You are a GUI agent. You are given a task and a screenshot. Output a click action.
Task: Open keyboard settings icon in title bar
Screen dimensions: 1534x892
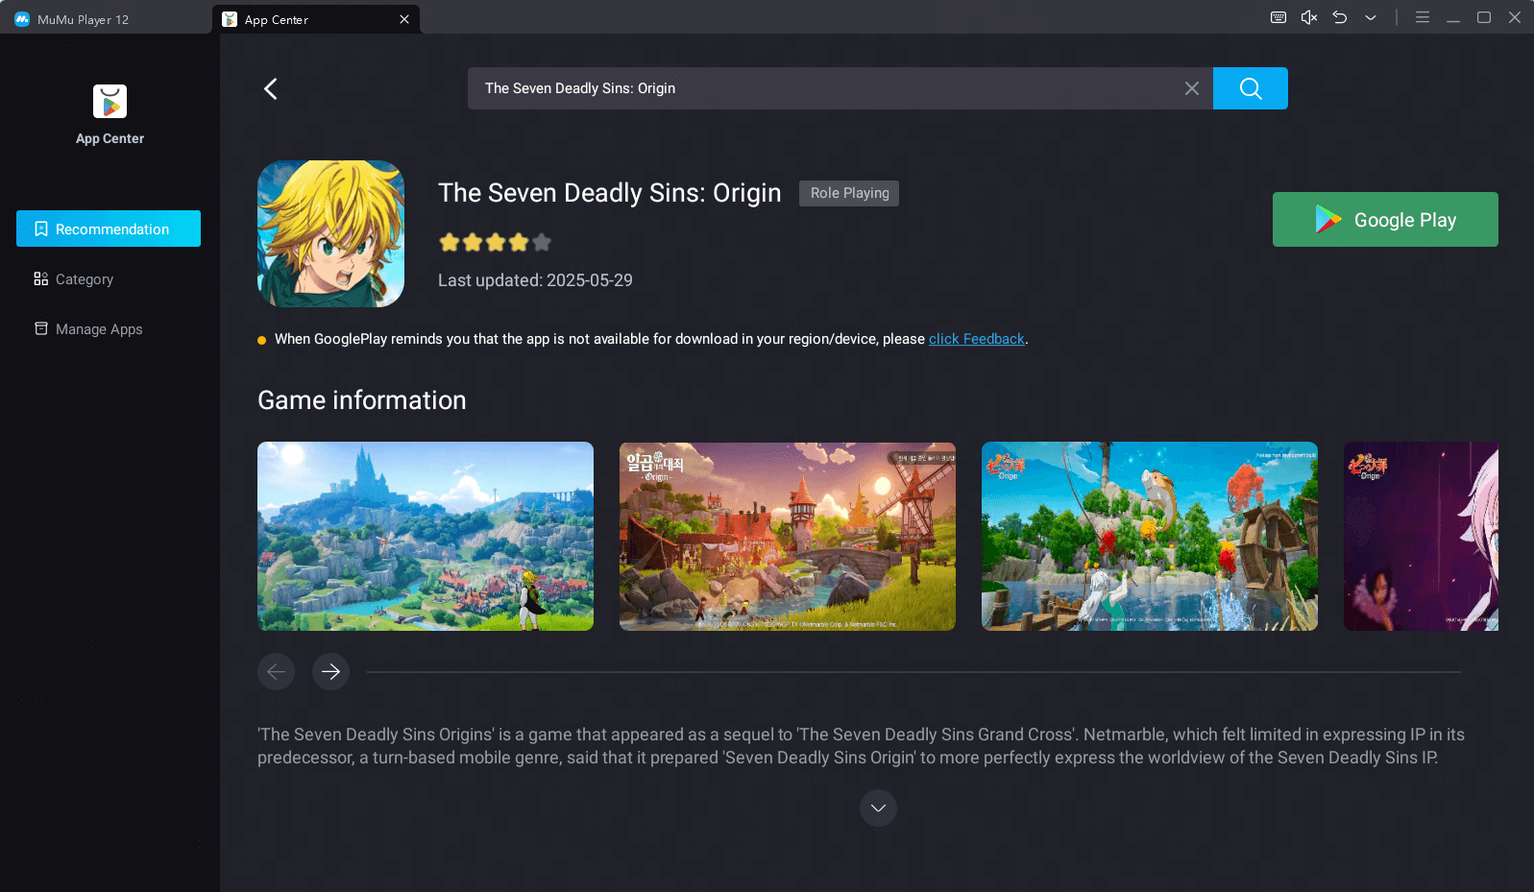tap(1278, 17)
